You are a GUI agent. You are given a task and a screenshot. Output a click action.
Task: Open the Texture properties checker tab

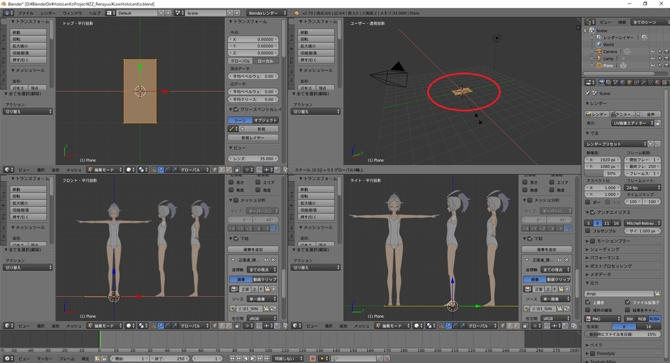[x=665, y=82]
